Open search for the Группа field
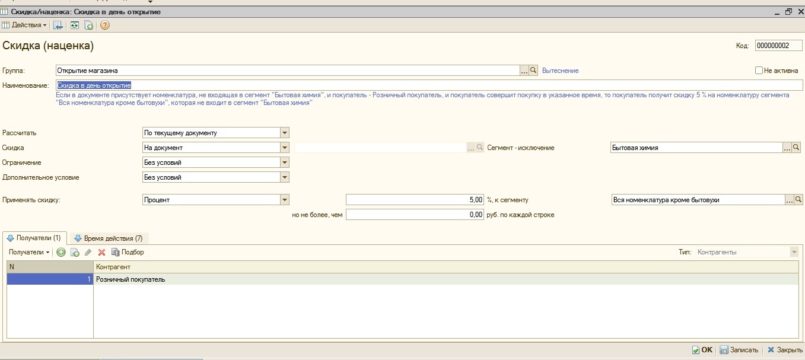The image size is (805, 360). [533, 71]
